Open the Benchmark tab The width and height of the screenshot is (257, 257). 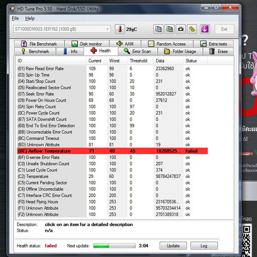[35, 51]
